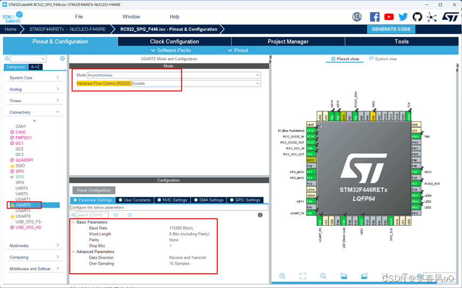Click the parameter info icon
Viewport: 462px width, 288px height.
tap(260, 215)
